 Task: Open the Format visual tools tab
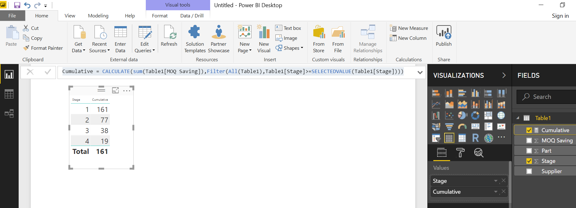160,16
